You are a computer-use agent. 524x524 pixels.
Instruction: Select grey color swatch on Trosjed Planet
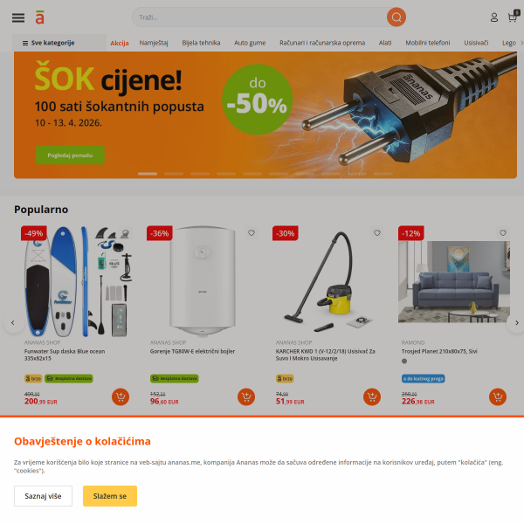click(x=404, y=361)
